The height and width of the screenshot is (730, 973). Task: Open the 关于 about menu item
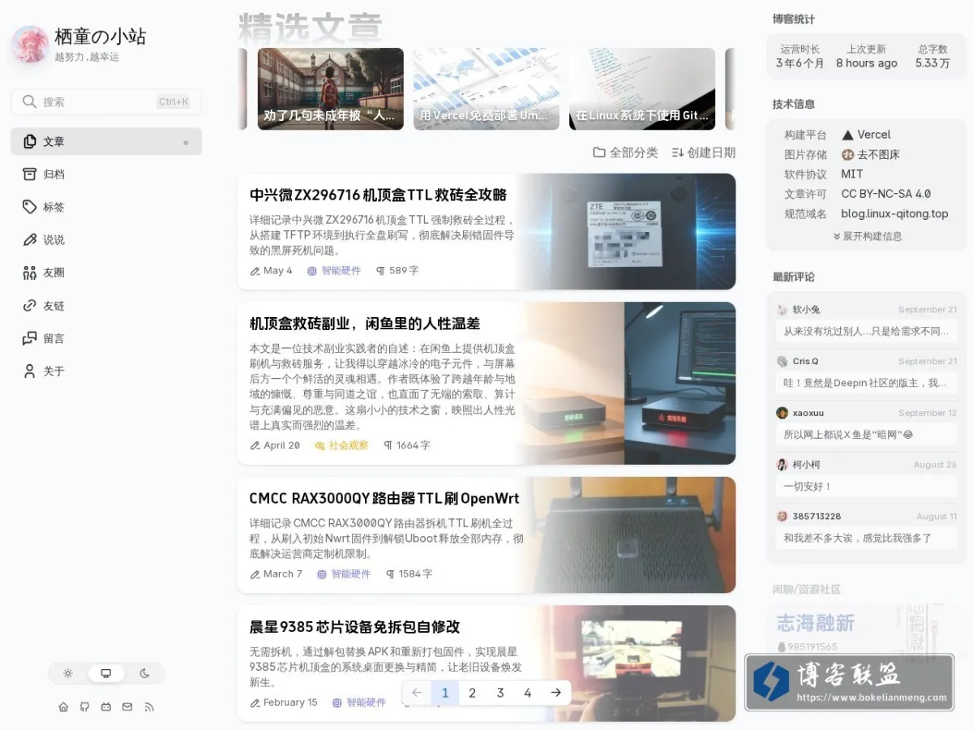(106, 371)
